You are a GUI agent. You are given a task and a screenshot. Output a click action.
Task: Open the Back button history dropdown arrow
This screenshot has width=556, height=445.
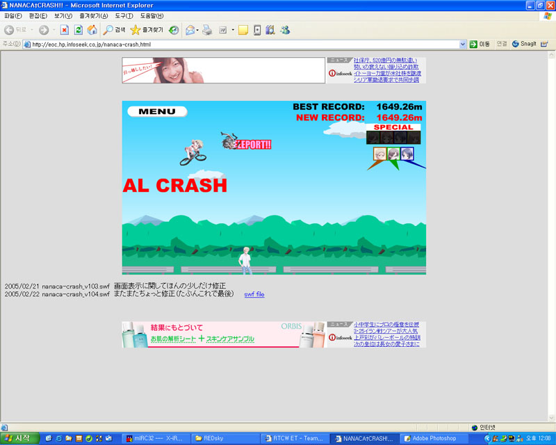(31, 30)
